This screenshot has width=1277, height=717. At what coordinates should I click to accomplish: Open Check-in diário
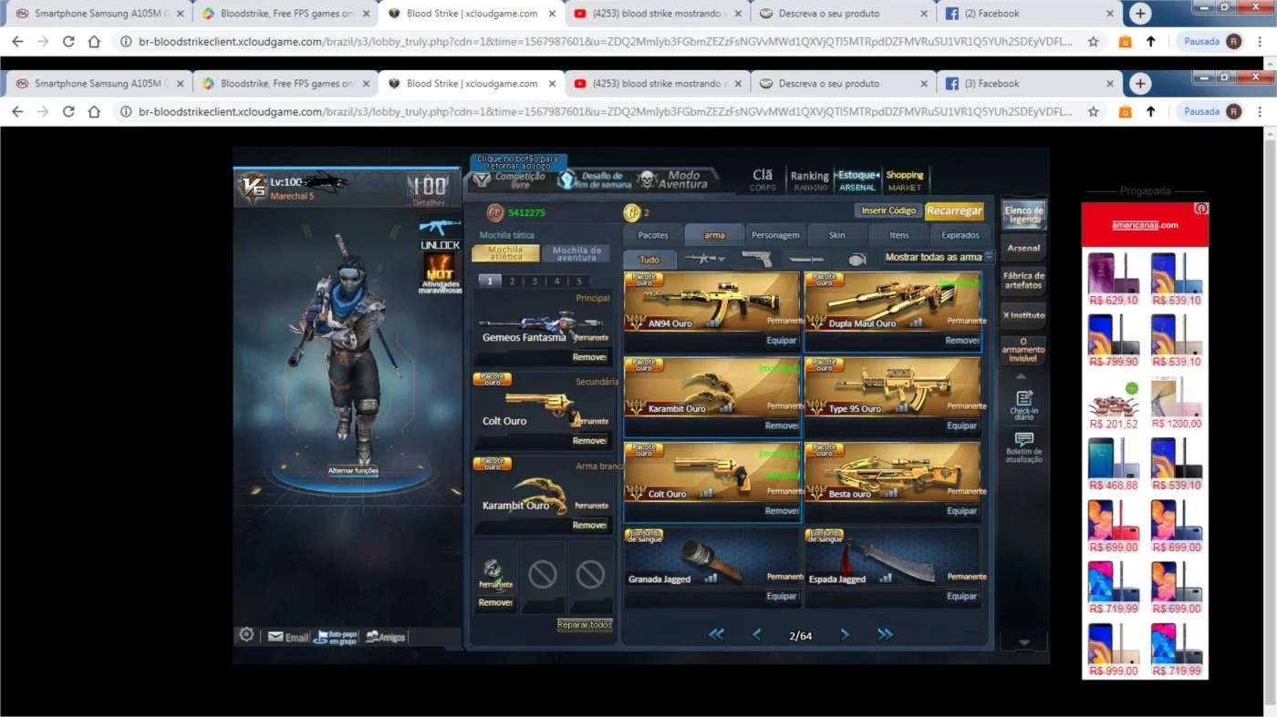[1023, 405]
